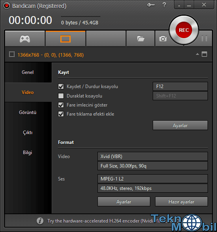Open Ayarlar under the Format section
217x232 pixels.
(x=124, y=201)
